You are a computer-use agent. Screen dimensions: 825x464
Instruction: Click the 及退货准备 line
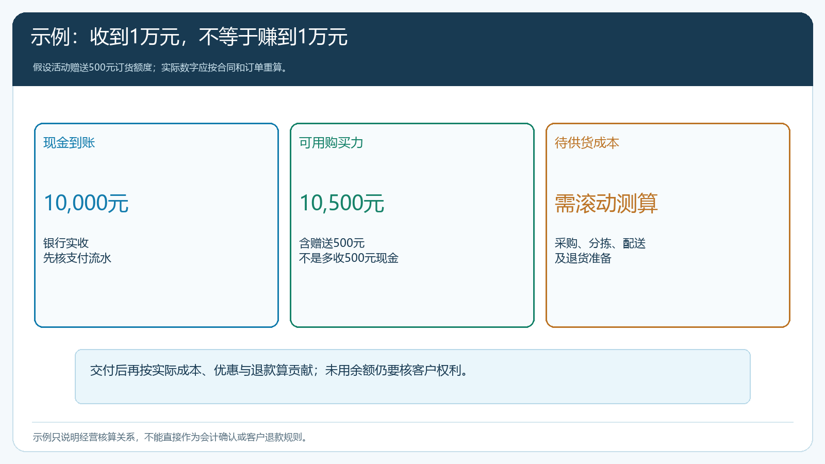[583, 258]
